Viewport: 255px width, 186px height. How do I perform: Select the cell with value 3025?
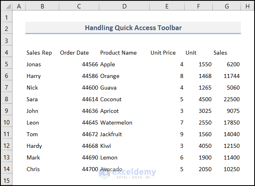click(205, 111)
